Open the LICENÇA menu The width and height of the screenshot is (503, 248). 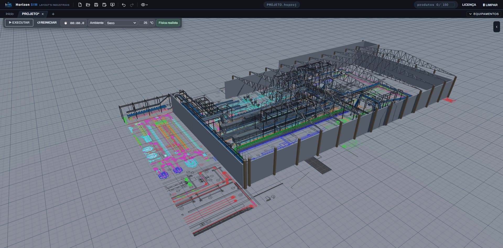pyautogui.click(x=469, y=5)
